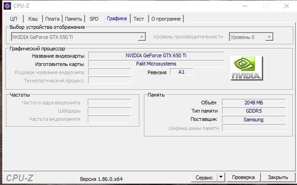
Task: Open the Плата tab
Action: pos(52,19)
